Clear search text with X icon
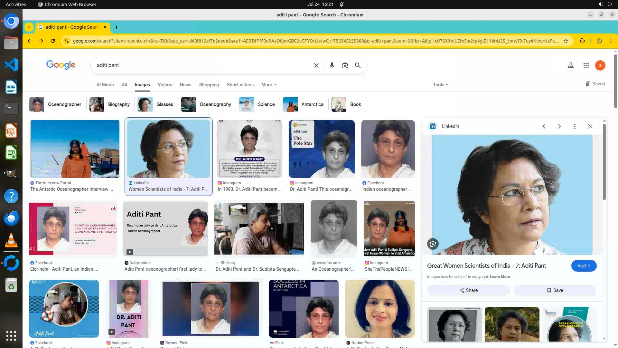 point(316,65)
